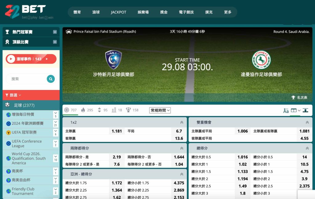Open the 獎金 bonus menu
315x199 pixels.
(x=164, y=12)
